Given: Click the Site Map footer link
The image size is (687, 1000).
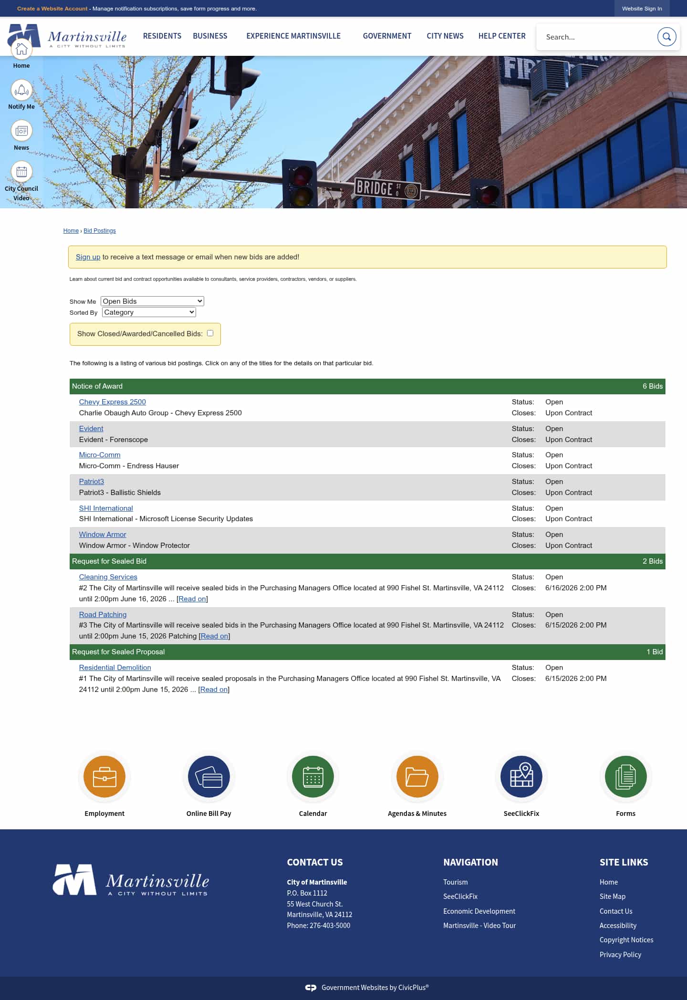Looking at the screenshot, I should click(x=613, y=897).
